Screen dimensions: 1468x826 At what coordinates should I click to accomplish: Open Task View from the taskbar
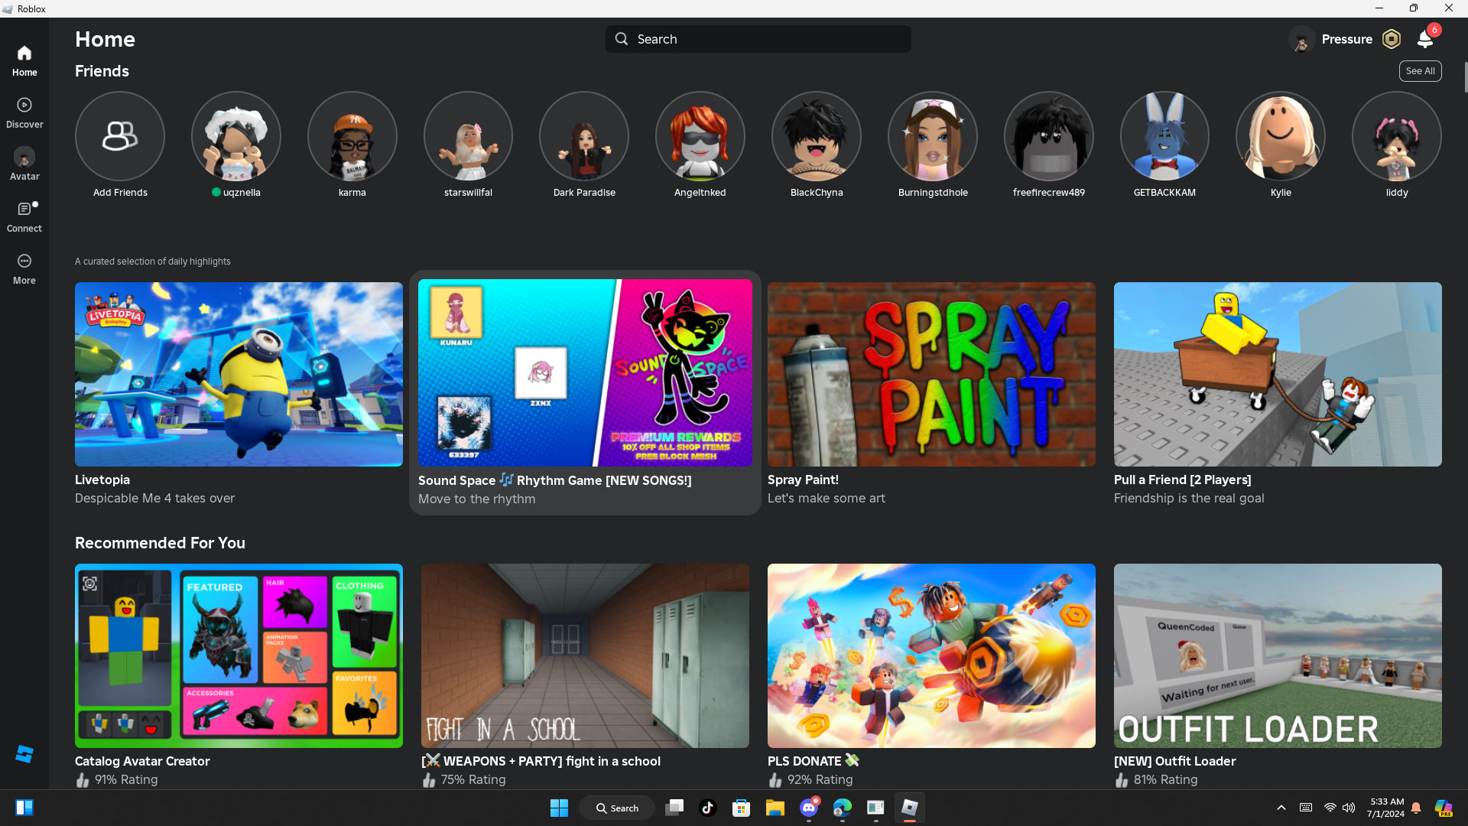pos(674,808)
